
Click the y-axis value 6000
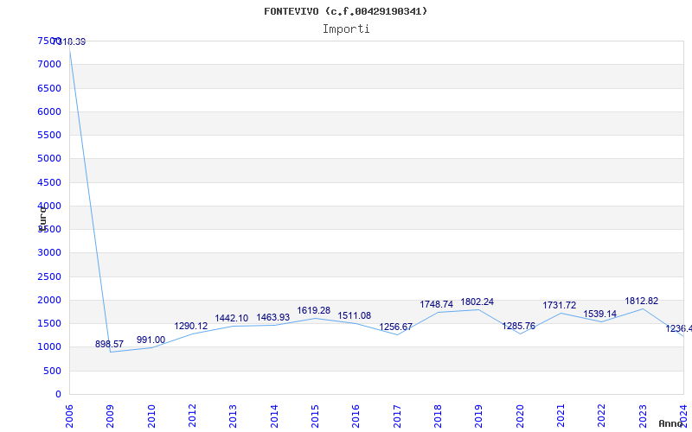pyautogui.click(x=49, y=111)
